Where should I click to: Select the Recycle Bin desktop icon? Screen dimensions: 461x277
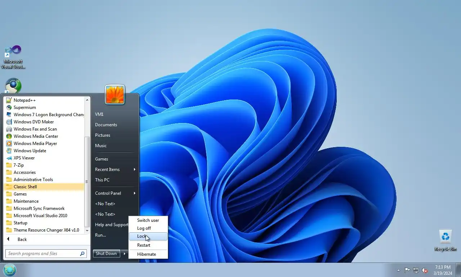coord(446,241)
